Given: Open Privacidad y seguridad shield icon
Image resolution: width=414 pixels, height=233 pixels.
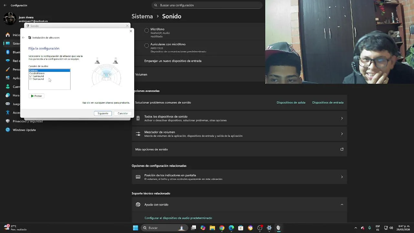Looking at the screenshot, I should (8, 121).
